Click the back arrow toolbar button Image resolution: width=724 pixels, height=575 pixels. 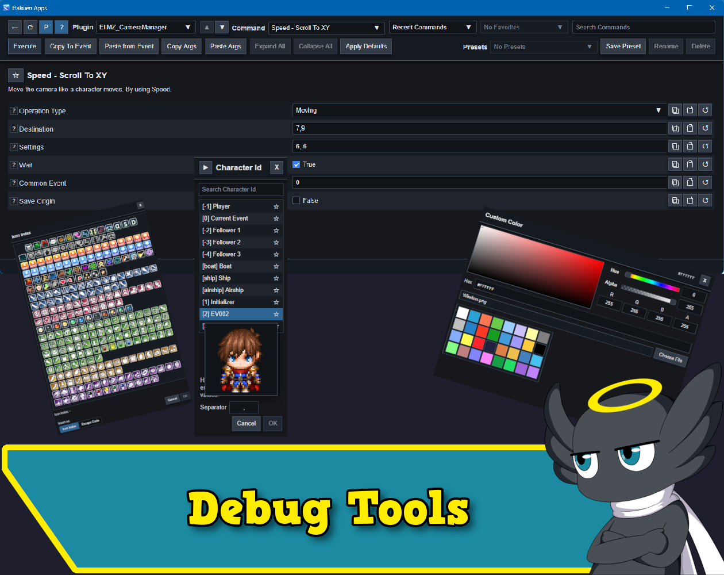tap(15, 27)
